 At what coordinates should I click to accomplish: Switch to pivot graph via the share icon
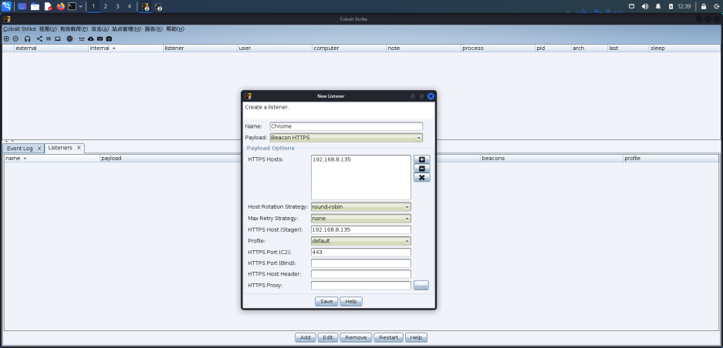click(x=39, y=39)
